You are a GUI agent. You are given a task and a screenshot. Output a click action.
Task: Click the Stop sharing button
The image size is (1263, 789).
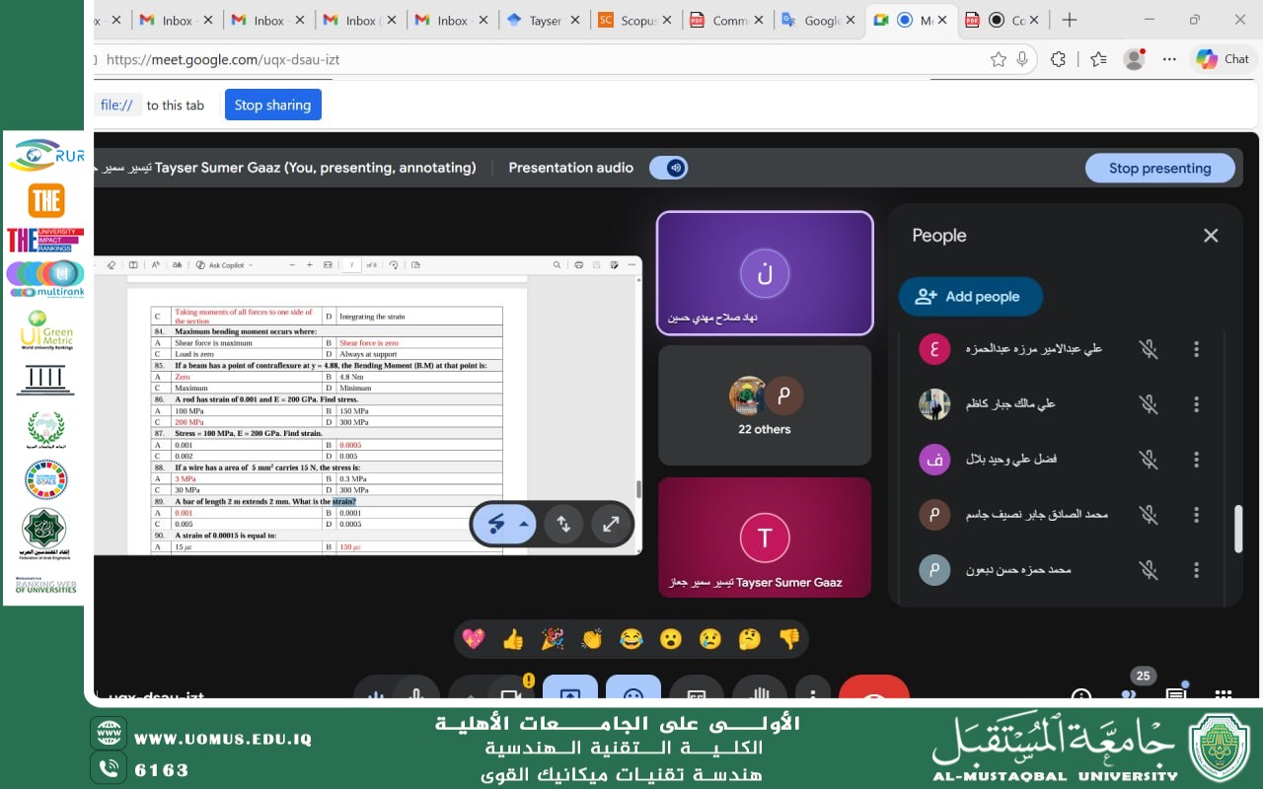(272, 105)
